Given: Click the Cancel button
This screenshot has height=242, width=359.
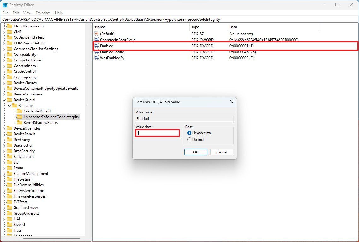Looking at the screenshot, I should (221, 152).
